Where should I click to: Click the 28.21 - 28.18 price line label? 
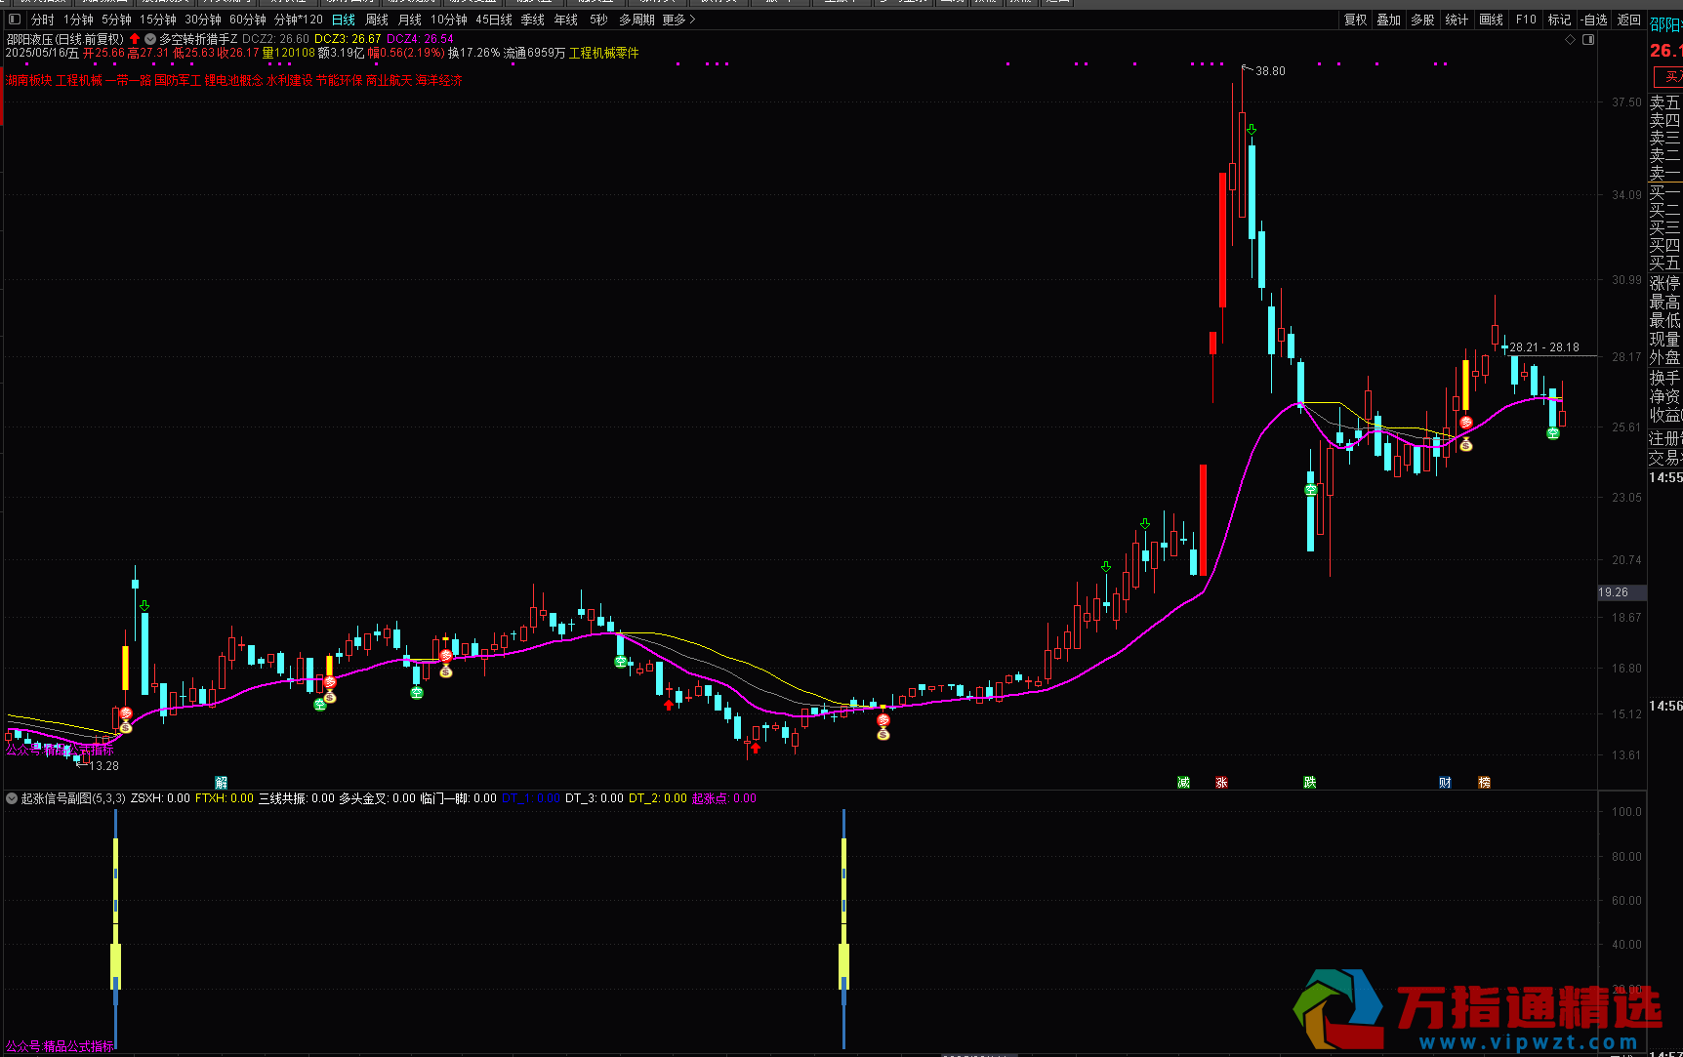click(1544, 347)
